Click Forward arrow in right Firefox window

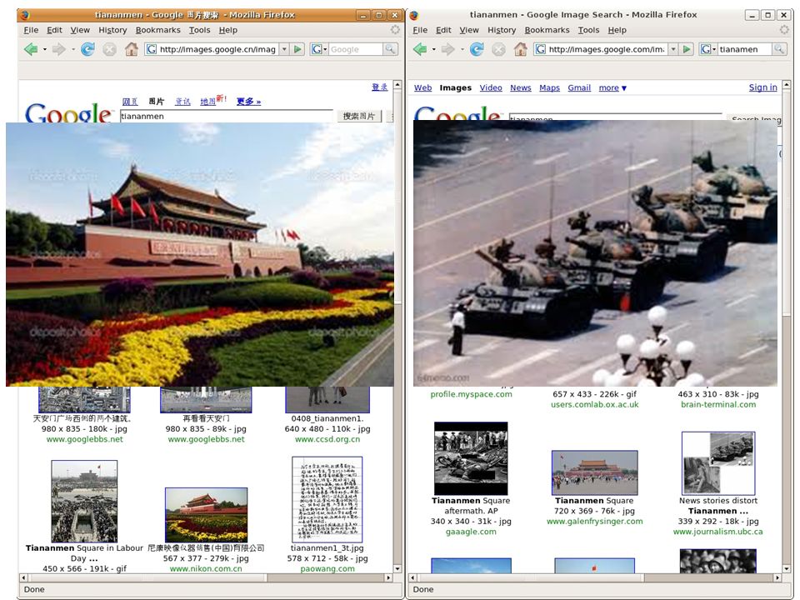pos(448,49)
